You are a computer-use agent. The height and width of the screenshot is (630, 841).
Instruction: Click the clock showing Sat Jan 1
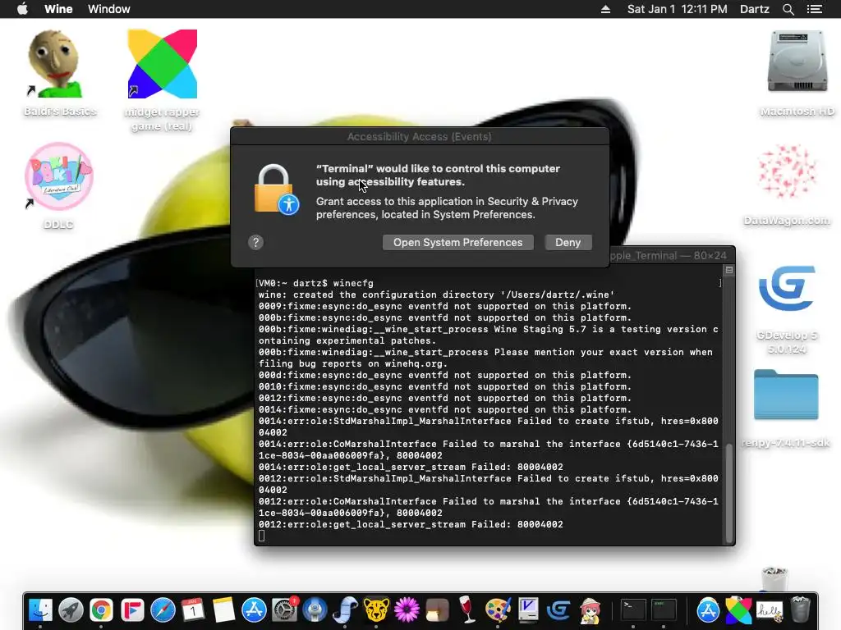click(677, 9)
